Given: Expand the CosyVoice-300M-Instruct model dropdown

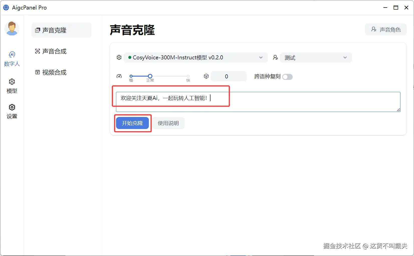Looking at the screenshot, I should (x=196, y=57).
